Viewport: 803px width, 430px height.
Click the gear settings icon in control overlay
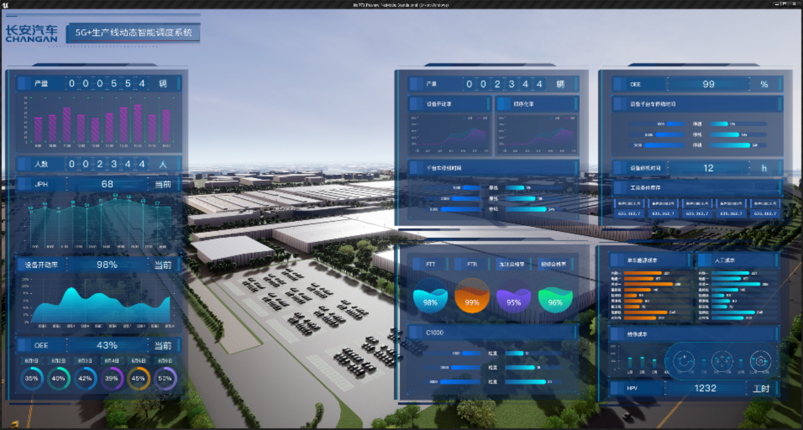click(760, 361)
